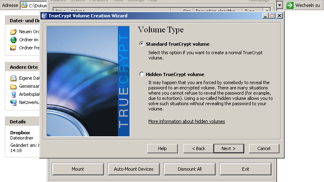Image resolution: width=324 pixels, height=182 pixels.
Task: Click the Ordner freigeben shared folder icon
Action: (x=13, y=48)
